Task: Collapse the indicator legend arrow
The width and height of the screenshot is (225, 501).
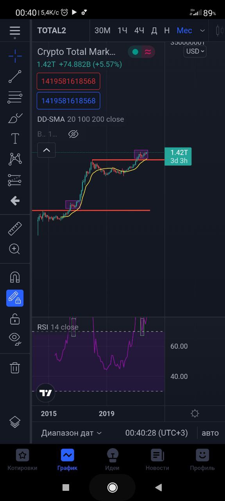Action: pyautogui.click(x=46, y=150)
